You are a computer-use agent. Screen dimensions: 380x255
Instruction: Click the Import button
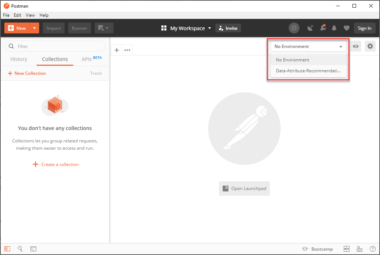coord(54,28)
